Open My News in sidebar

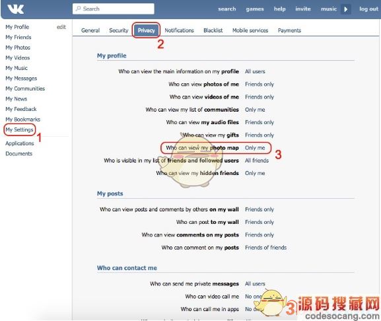click(x=16, y=99)
